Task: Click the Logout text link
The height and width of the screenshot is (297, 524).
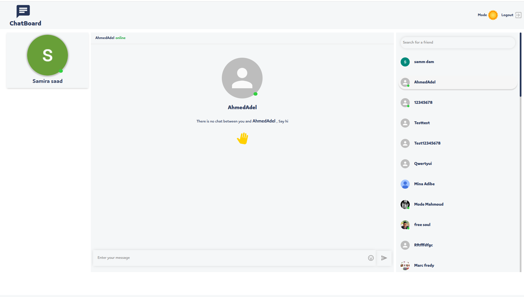Action: click(507, 15)
